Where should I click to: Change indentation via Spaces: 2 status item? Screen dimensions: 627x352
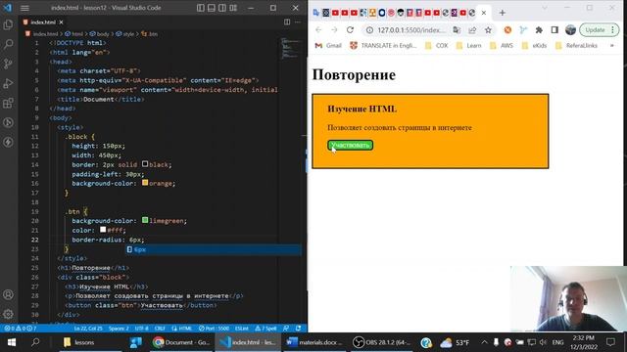(119, 329)
